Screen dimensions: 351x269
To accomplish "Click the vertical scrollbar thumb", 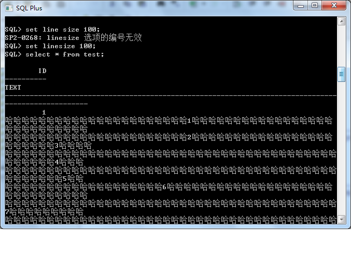I will 341,74.
